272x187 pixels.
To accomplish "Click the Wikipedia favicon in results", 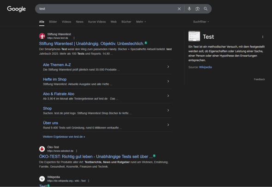I will pos(42,179).
